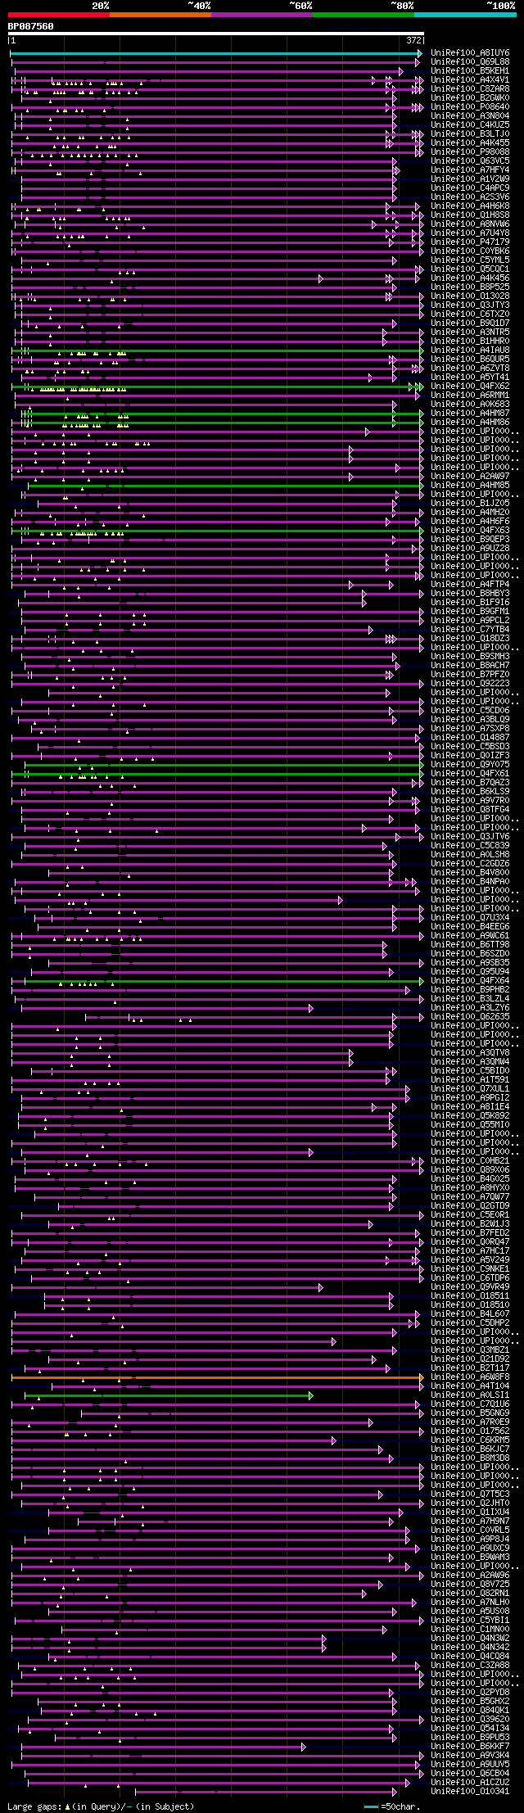
Task: Open hit UniRef100_A4X4V1
Action: click(470, 79)
